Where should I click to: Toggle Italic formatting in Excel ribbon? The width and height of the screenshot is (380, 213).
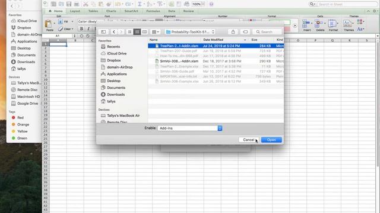[88, 29]
